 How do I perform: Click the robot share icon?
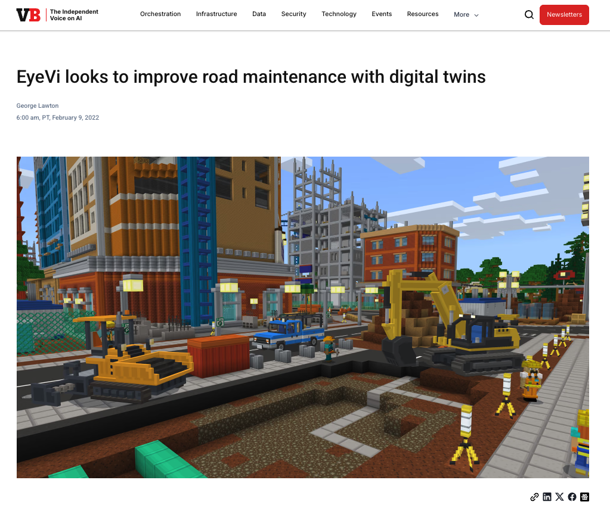[x=584, y=497]
